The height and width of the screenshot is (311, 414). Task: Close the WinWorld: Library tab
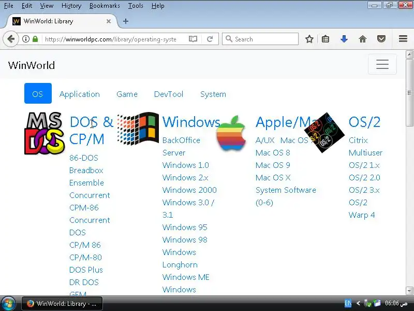(x=109, y=21)
